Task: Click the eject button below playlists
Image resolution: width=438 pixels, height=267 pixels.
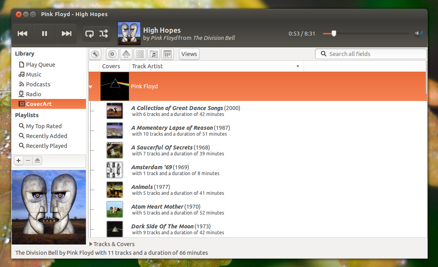Action: coord(37,161)
